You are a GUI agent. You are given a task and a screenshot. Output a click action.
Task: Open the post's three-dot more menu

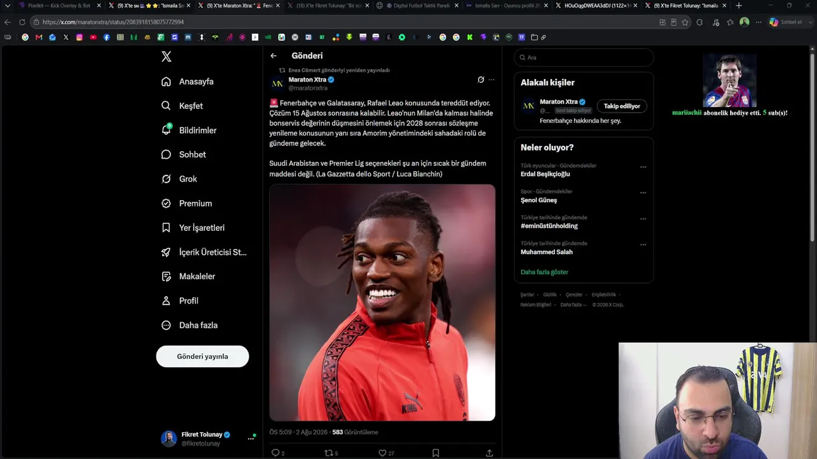point(491,80)
